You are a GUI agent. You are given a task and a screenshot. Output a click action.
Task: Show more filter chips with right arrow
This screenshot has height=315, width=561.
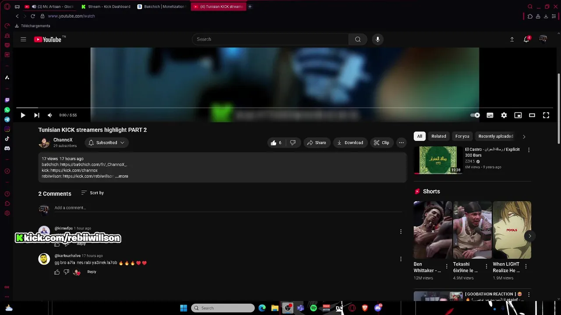point(524,136)
